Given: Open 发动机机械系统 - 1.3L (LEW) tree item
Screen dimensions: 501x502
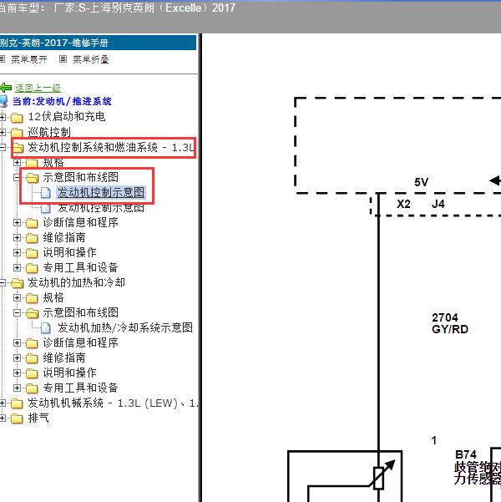Looking at the screenshot, I should pyautogui.click(x=113, y=403).
